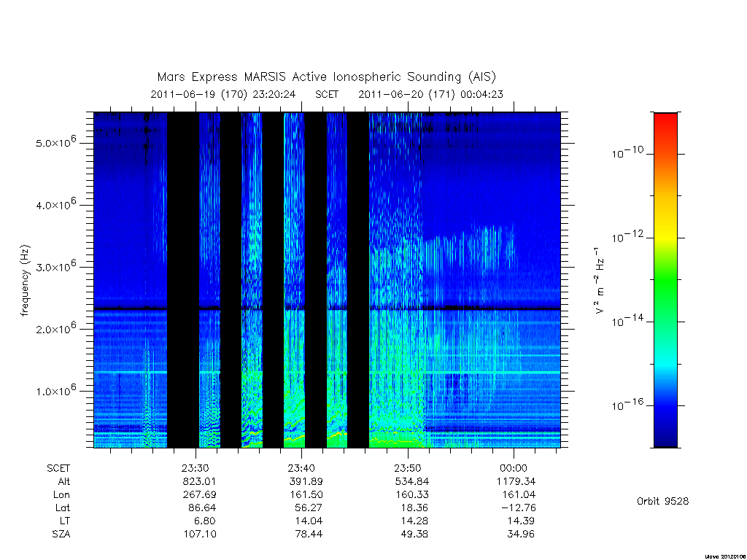Click the 3.0×10^6 frequency tick label
Viewport: 747px width, 560px height.
pyautogui.click(x=55, y=265)
